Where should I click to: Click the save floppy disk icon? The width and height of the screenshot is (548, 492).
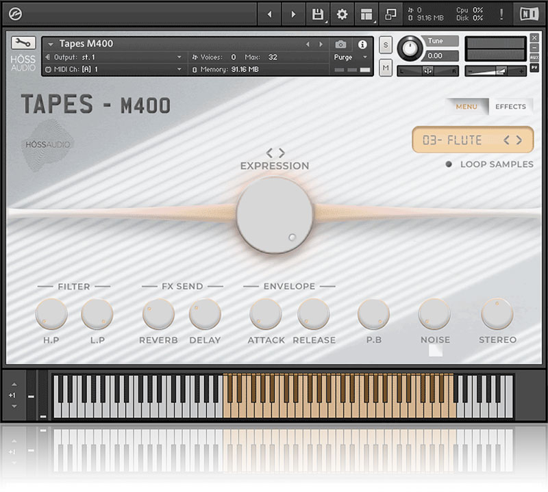pos(317,14)
